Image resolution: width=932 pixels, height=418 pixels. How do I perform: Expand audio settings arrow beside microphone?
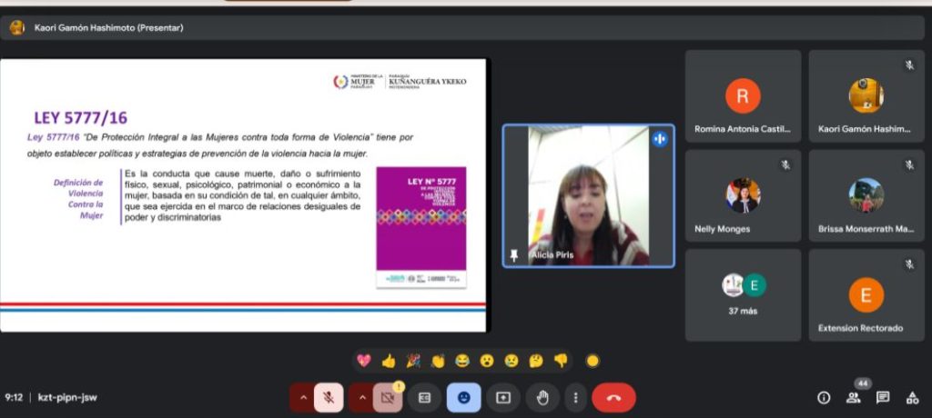click(301, 397)
